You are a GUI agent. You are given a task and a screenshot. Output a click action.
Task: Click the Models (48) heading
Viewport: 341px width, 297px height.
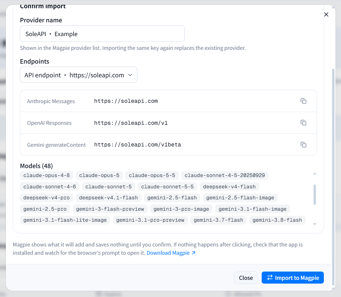coord(36,166)
